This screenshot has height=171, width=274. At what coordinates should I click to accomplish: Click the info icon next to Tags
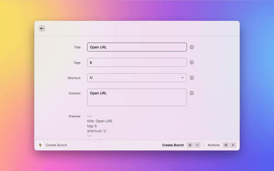pyautogui.click(x=192, y=62)
